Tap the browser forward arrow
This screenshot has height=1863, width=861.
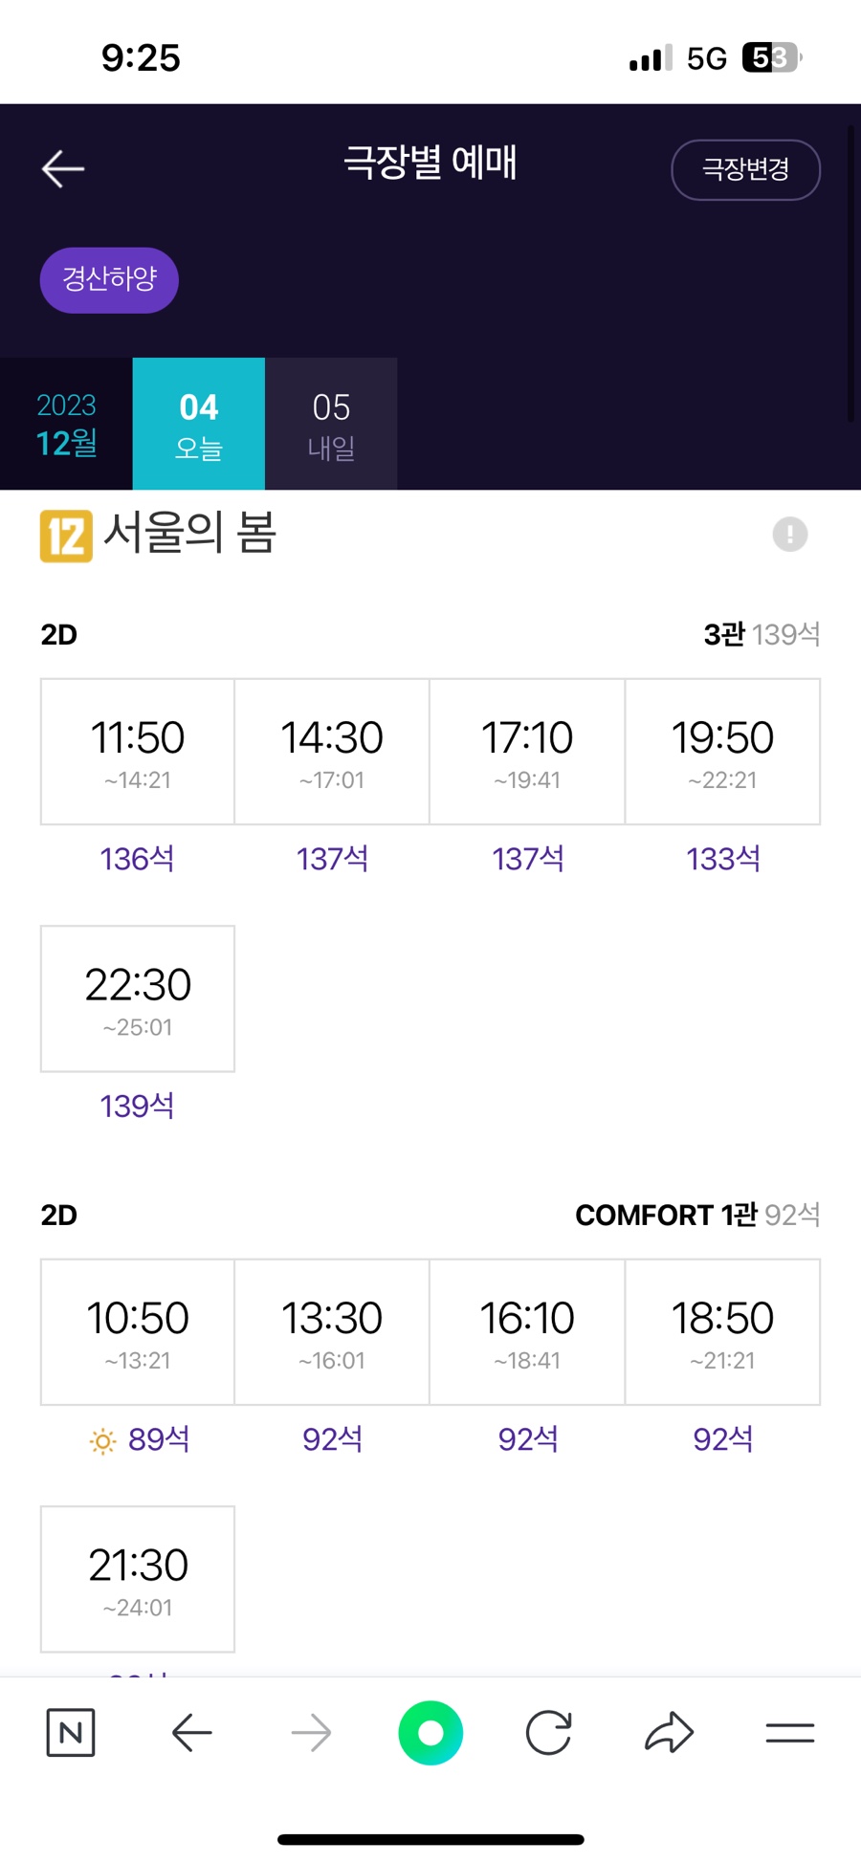(x=311, y=1732)
